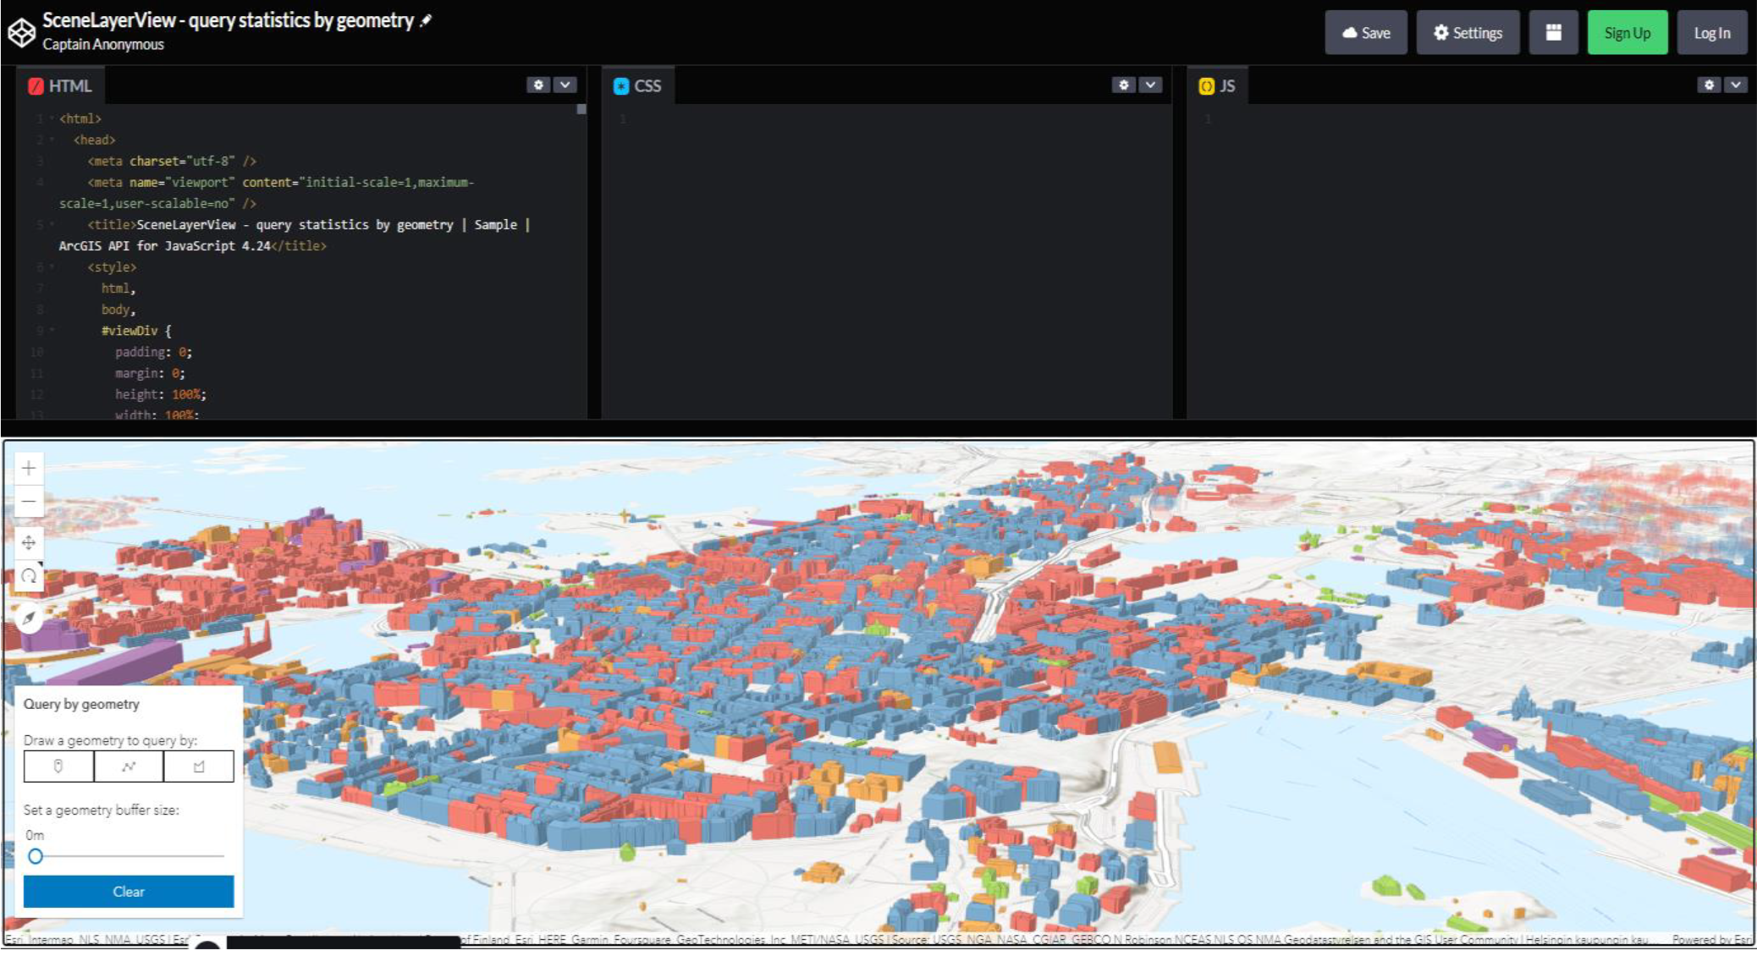Expand the JS panel dropdown chevron
1757x956 pixels.
[1736, 85]
